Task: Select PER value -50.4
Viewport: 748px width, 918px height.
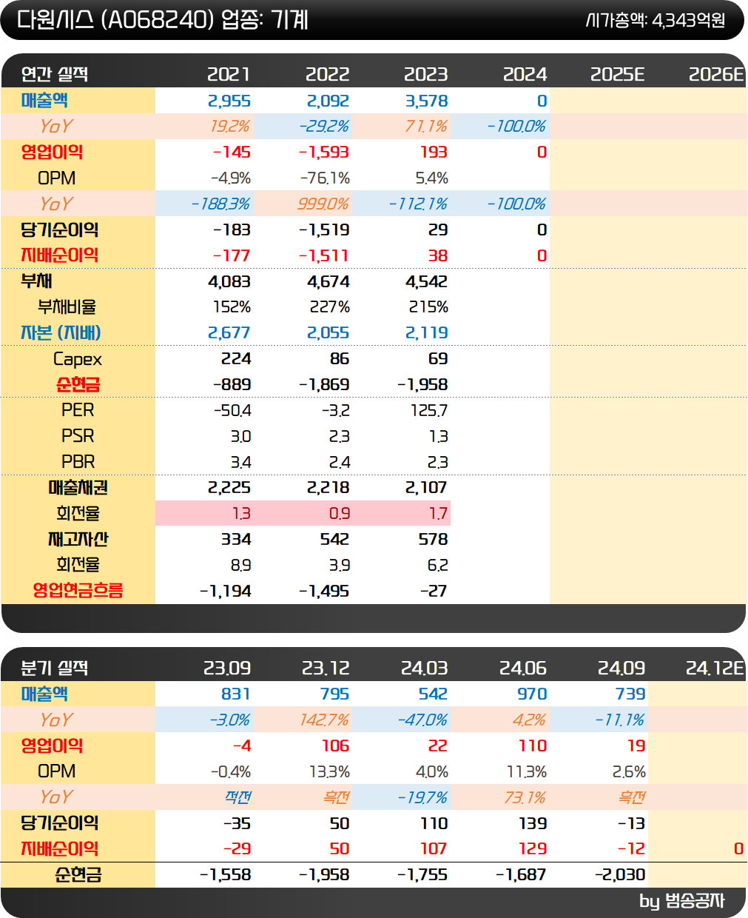Action: (x=232, y=410)
